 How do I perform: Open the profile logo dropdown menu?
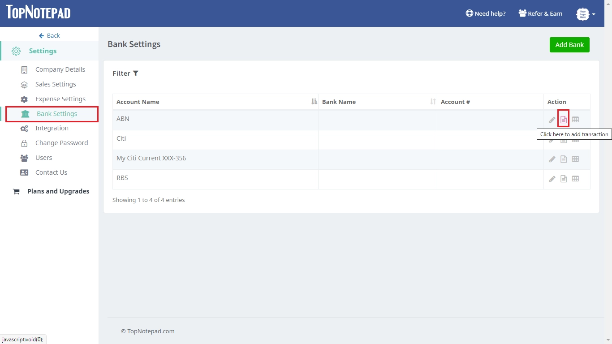(586, 14)
